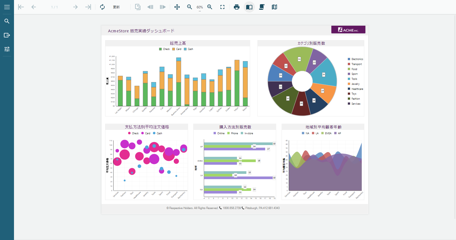456x240 pixels.
Task: Click the EMEA label on horizontal bar chart
Action: tap(200, 161)
